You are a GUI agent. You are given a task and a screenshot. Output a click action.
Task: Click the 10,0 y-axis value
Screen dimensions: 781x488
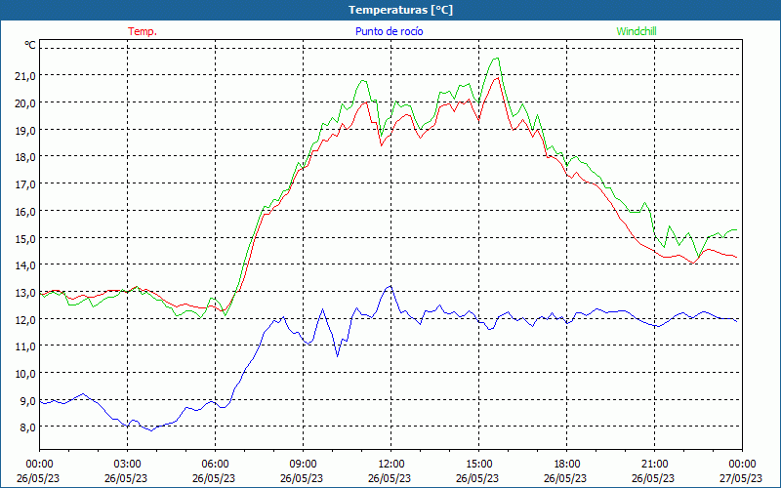(x=26, y=374)
